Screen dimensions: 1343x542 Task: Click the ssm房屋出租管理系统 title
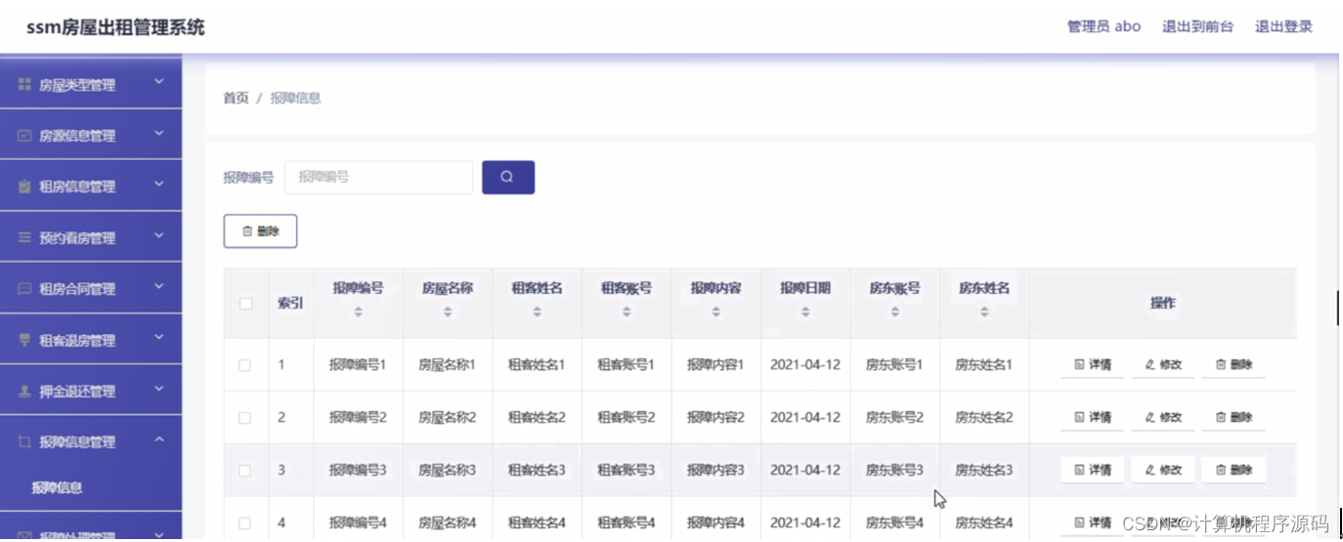tap(115, 27)
